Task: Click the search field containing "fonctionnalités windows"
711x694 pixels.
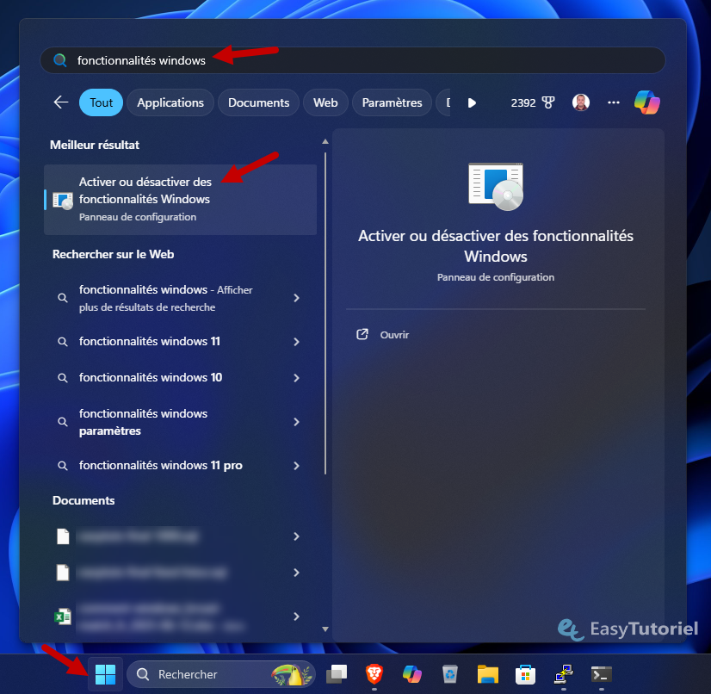Action: coord(344,60)
